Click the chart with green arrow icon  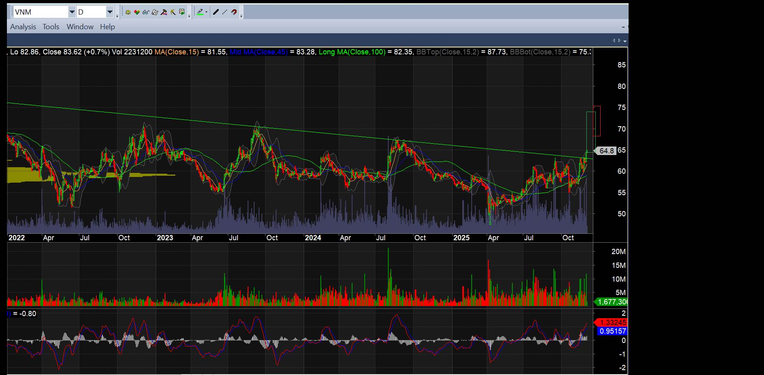pos(182,12)
